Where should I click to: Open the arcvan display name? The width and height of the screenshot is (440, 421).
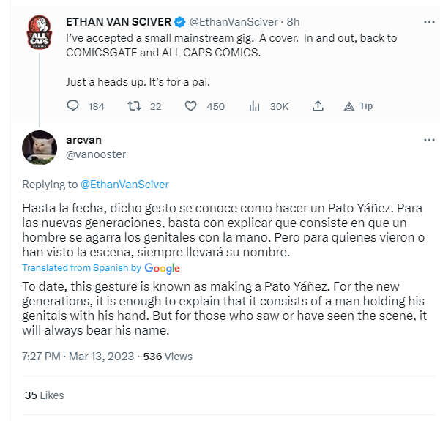pyautogui.click(x=83, y=140)
